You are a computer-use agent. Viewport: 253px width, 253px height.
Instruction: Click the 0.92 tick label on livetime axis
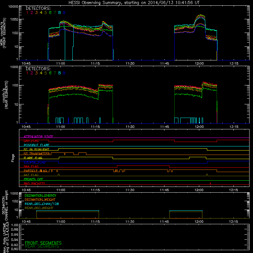click(x=15, y=244)
